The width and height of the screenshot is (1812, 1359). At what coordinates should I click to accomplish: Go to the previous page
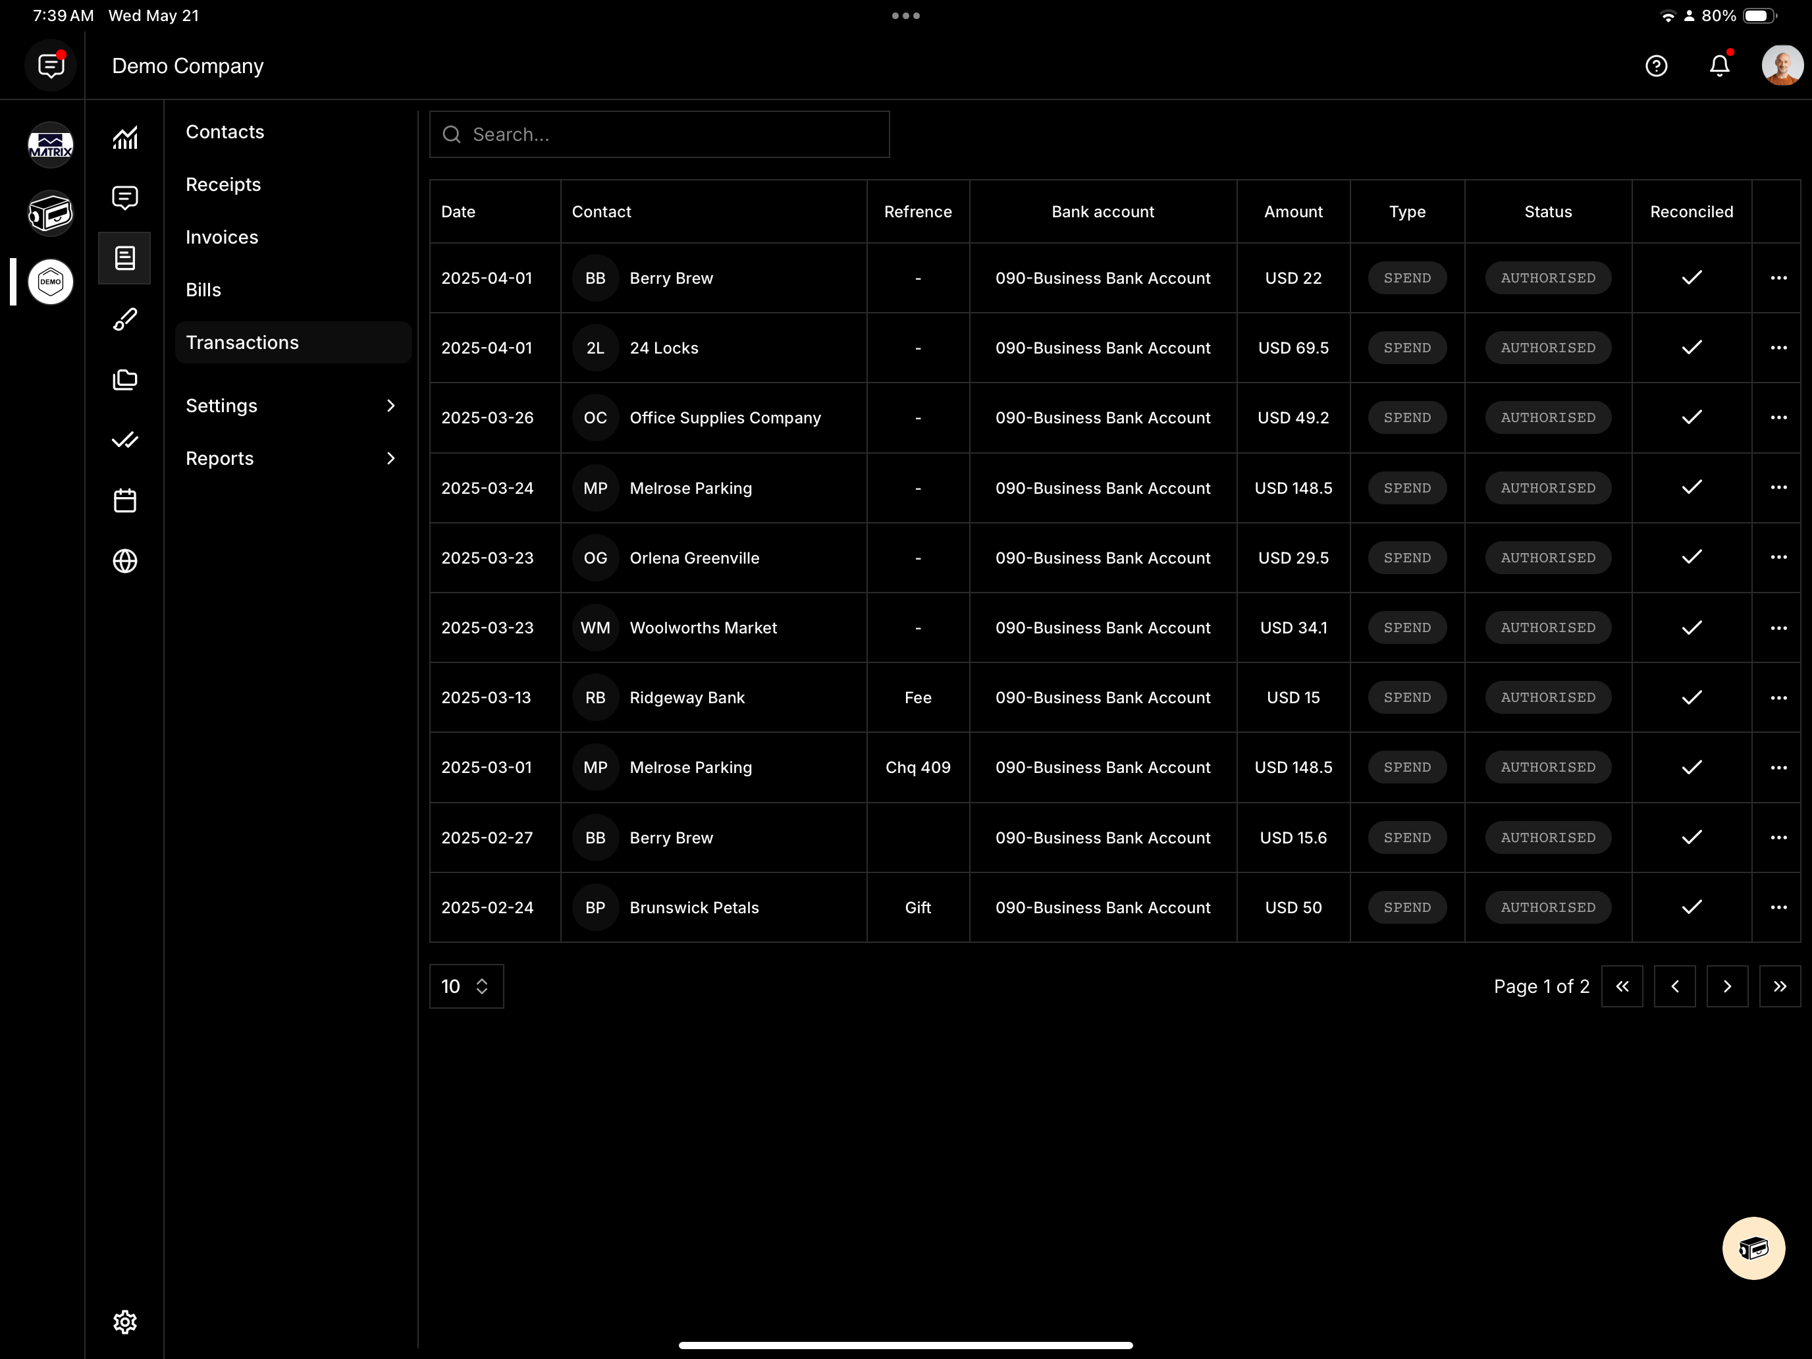[1674, 986]
